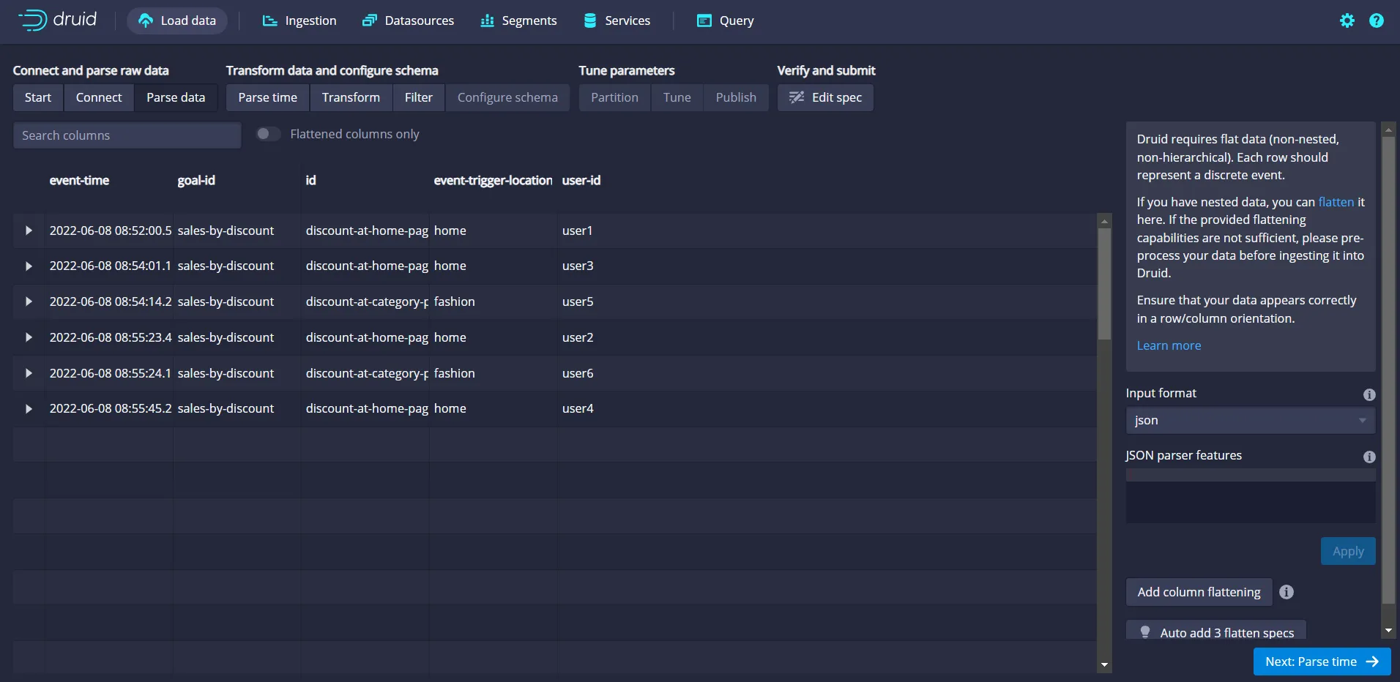Open Query via its icon
Image resolution: width=1400 pixels, height=682 pixels.
[x=704, y=20]
